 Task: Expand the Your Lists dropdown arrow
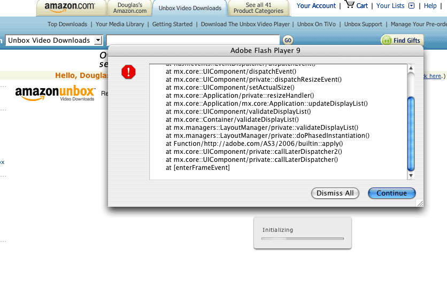point(411,6)
